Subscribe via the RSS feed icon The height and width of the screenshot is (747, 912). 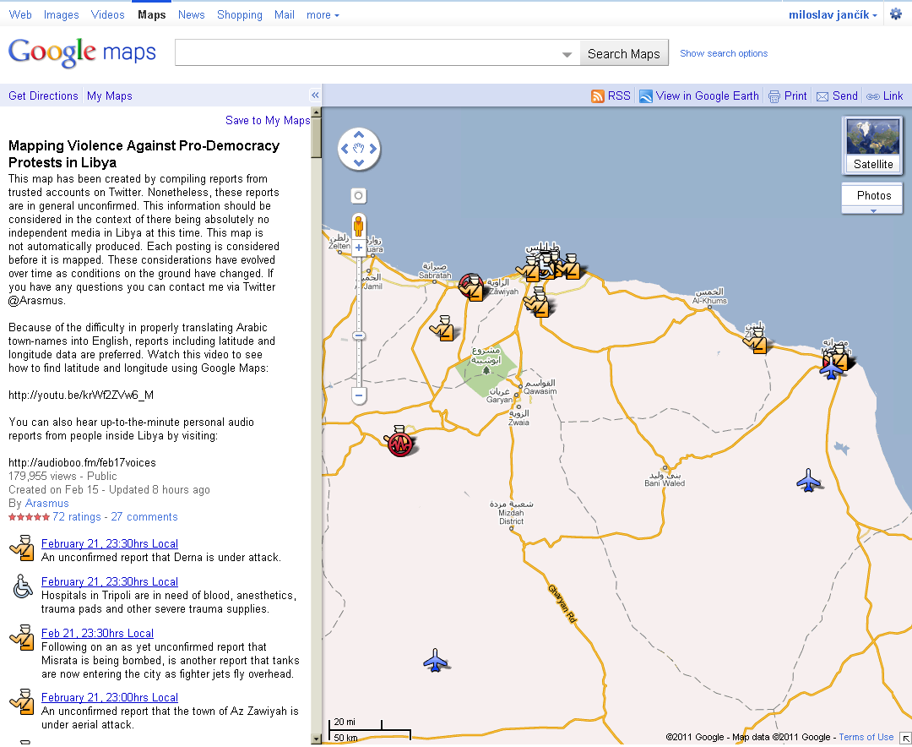click(x=597, y=96)
